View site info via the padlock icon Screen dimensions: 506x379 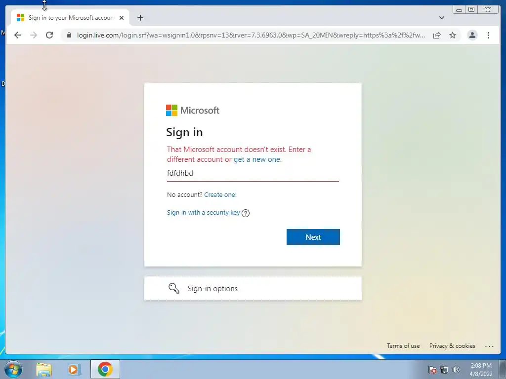69,35
